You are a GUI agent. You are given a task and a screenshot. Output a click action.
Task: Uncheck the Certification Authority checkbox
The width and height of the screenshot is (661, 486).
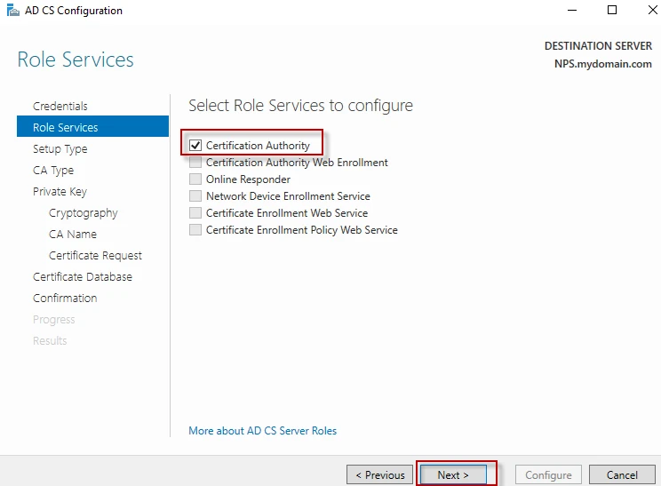(195, 146)
